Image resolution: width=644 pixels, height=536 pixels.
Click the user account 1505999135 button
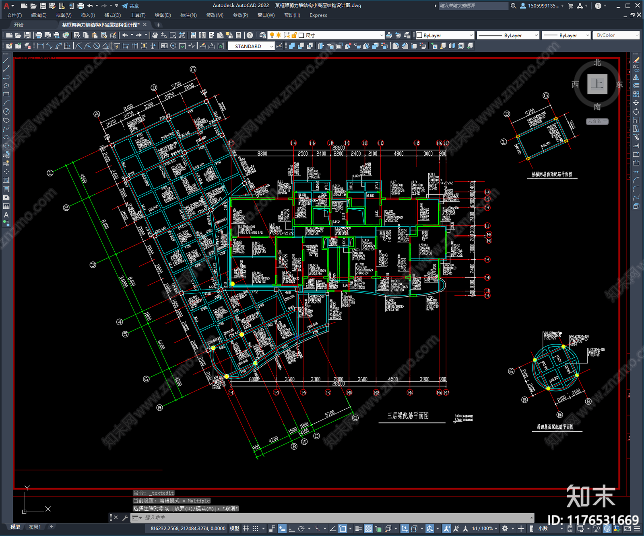tap(542, 6)
